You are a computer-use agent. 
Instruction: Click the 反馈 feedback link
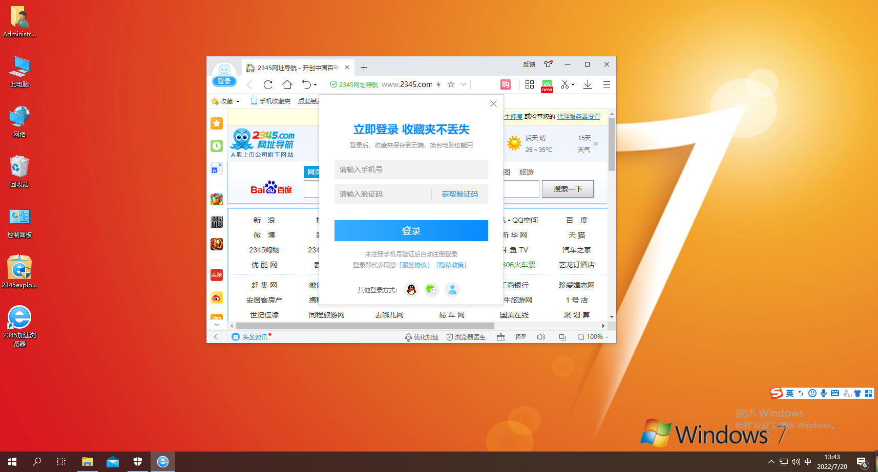coord(529,65)
